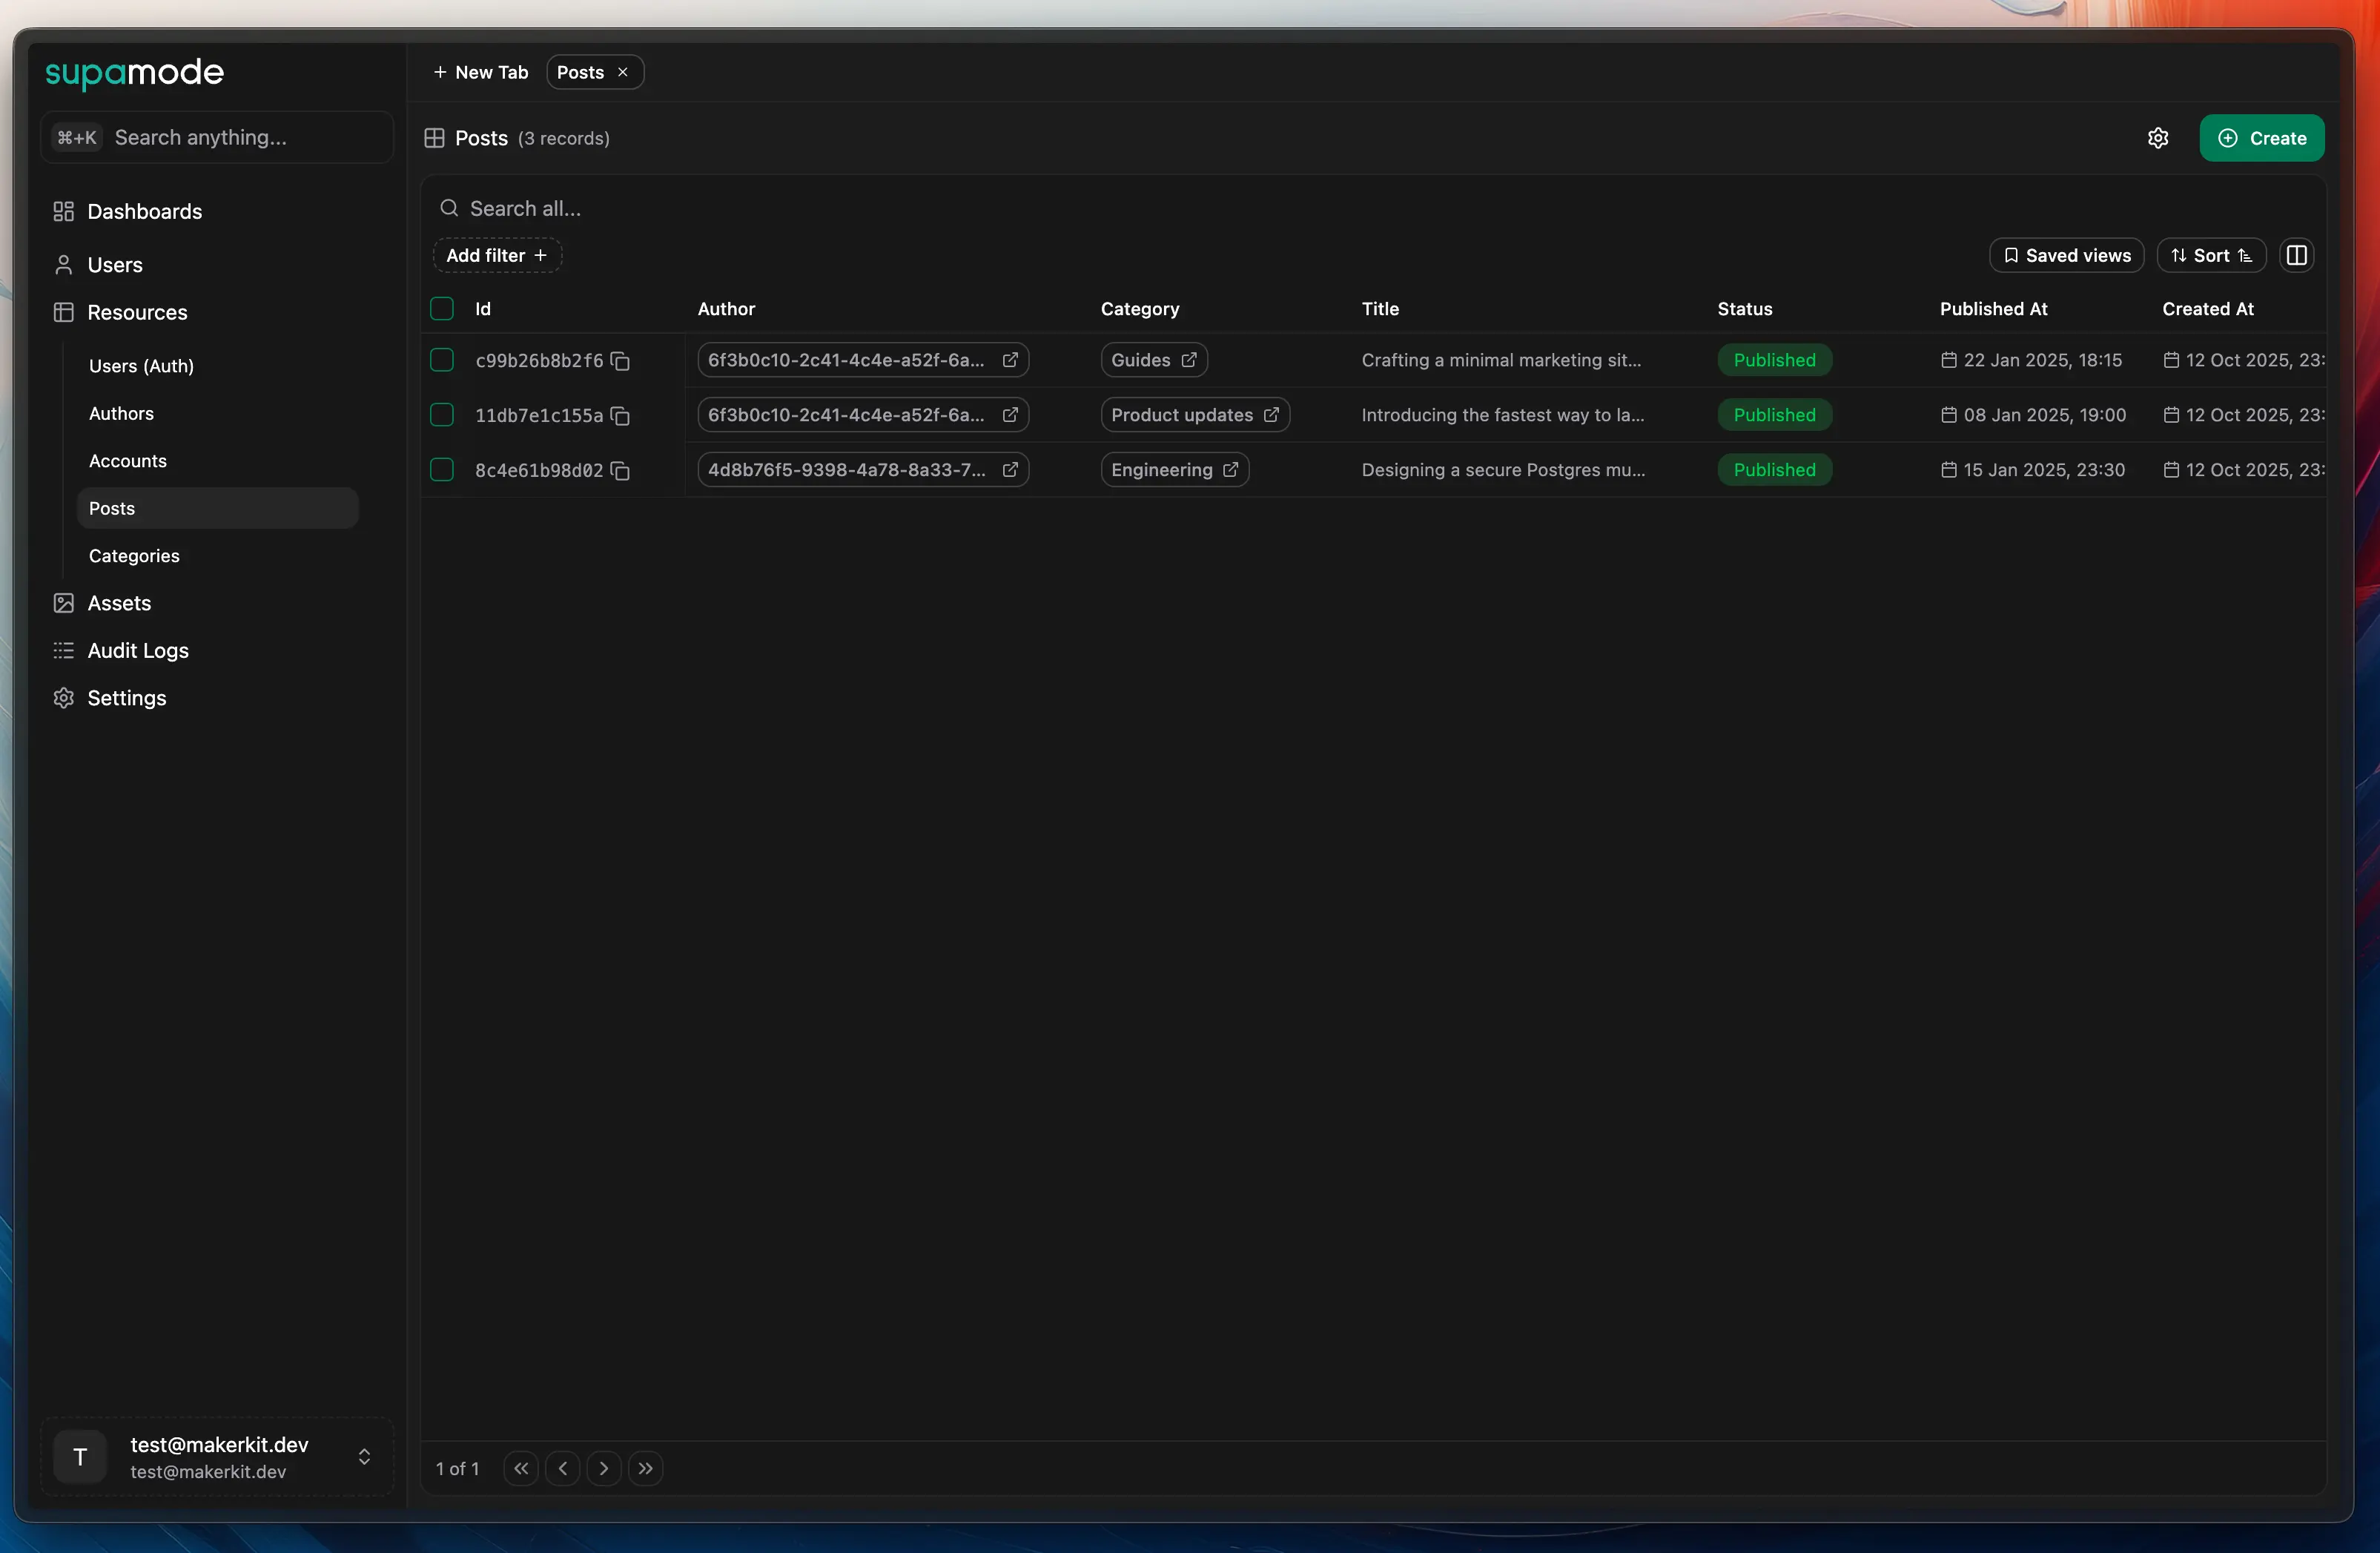The width and height of the screenshot is (2380, 1553).
Task: Select the 11db7e1c155a row checkbox
Action: tap(442, 415)
